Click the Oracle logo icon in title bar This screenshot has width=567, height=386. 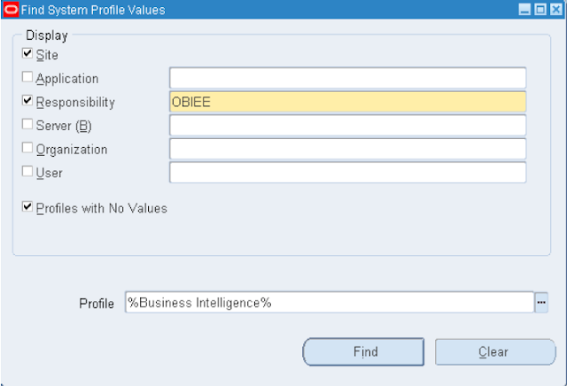11,10
